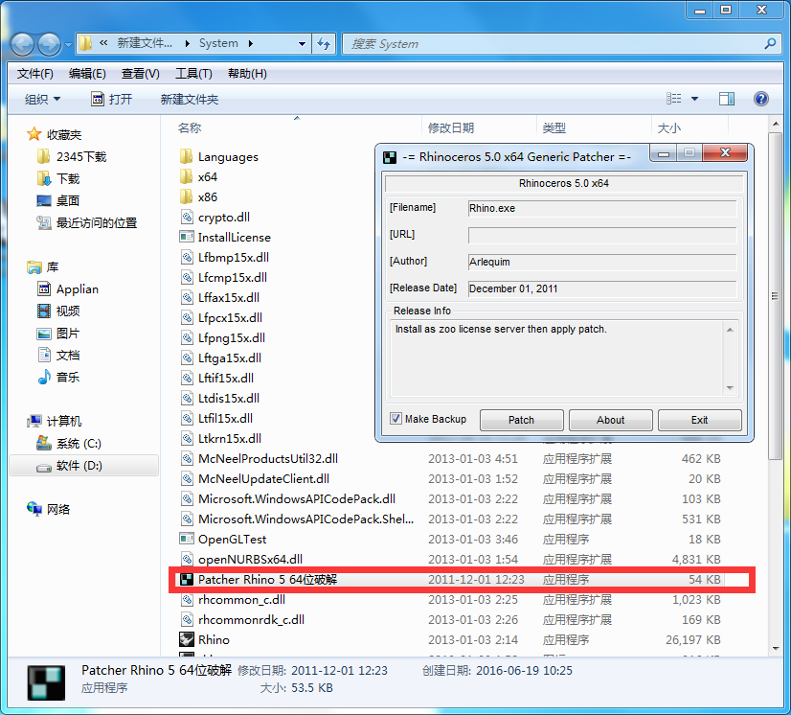The width and height of the screenshot is (791, 715).
Task: Select the Patcher Rhino 5 file icon
Action: point(187,579)
